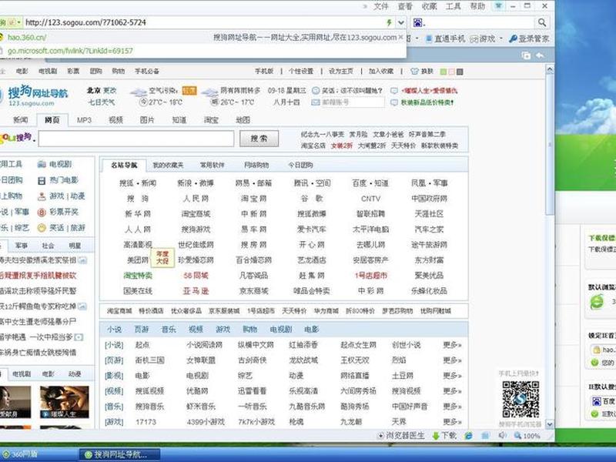Switch to the MP3 search tab

84,120
